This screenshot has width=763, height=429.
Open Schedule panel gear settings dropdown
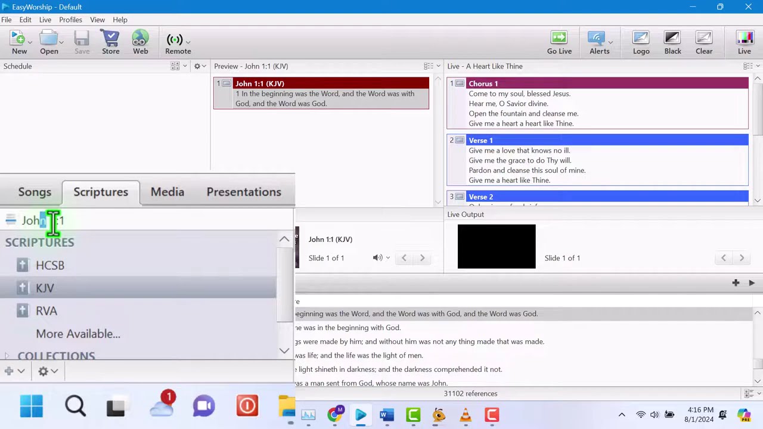coord(200,66)
